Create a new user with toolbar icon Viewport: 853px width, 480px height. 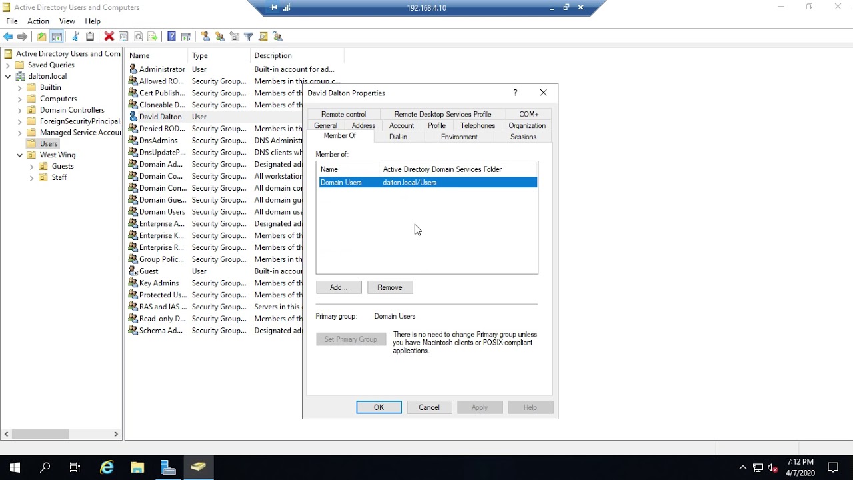point(205,37)
